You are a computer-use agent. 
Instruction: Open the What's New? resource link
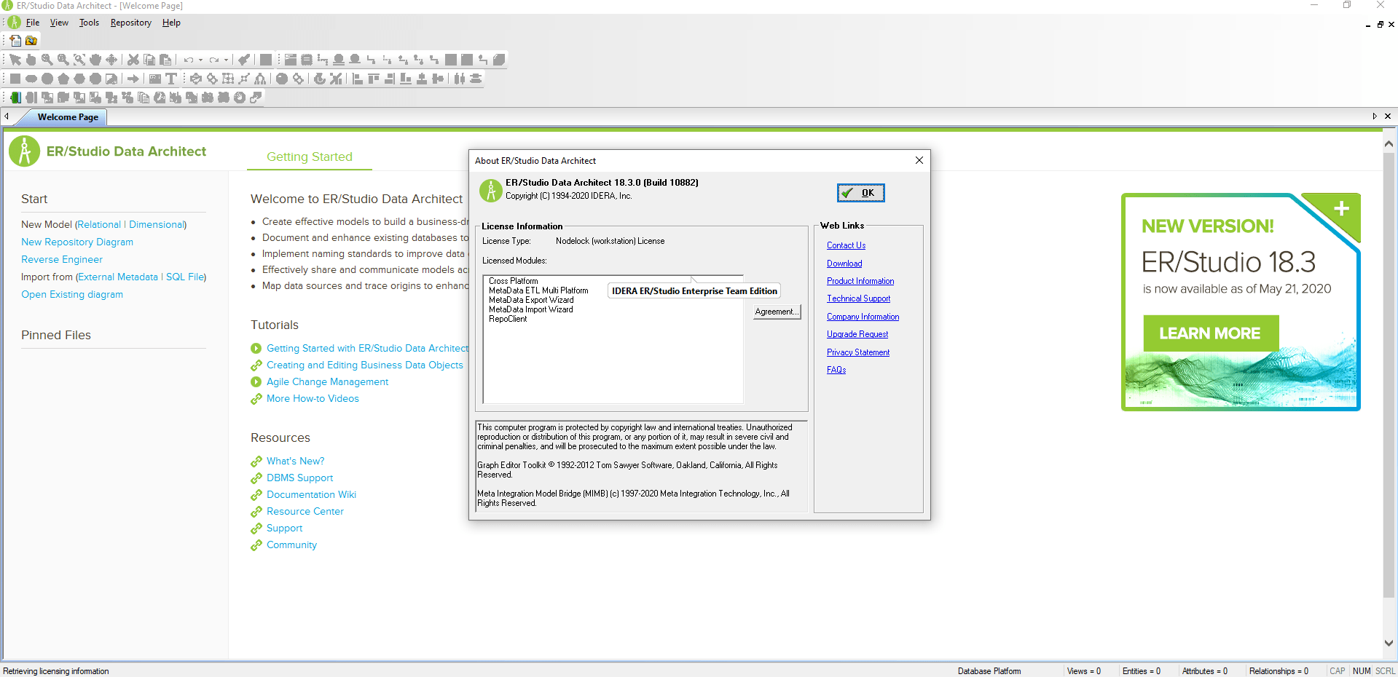(295, 462)
